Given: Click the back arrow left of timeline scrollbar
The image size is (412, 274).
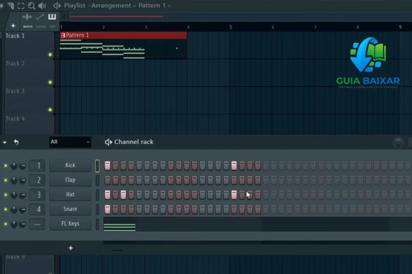Looking at the screenshot, I should click(65, 17).
